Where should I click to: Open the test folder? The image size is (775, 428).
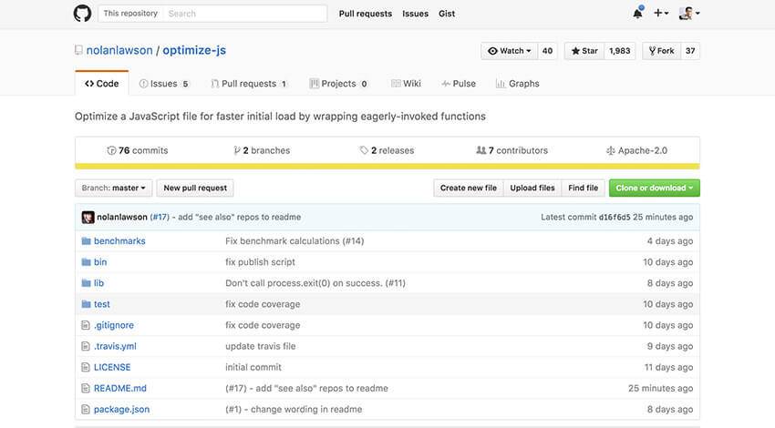pos(102,304)
